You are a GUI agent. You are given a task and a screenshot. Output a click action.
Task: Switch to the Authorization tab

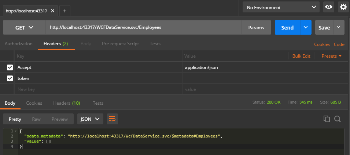pos(19,44)
